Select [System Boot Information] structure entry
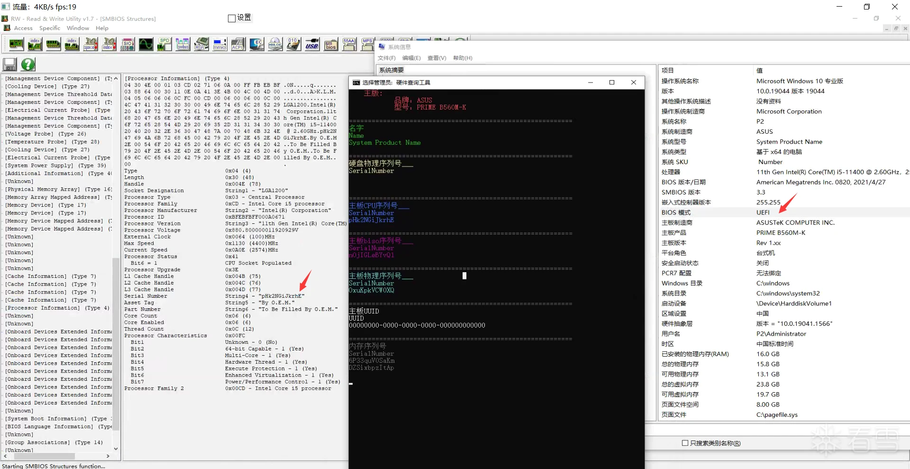910x469 pixels. click(58, 419)
